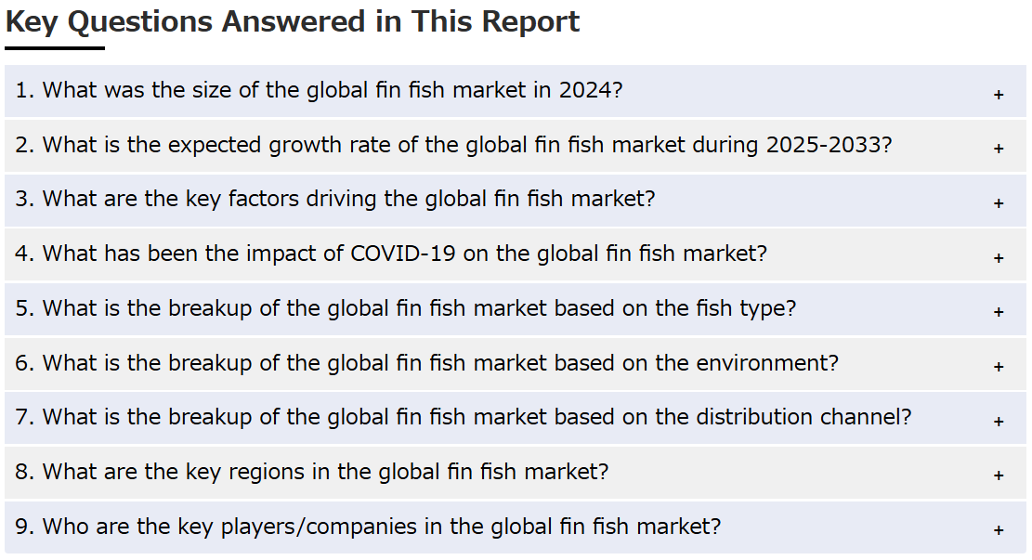The width and height of the screenshot is (1032, 560).
Task: Click the 'Key Questions Answered in This Report' heading
Action: coord(293,21)
